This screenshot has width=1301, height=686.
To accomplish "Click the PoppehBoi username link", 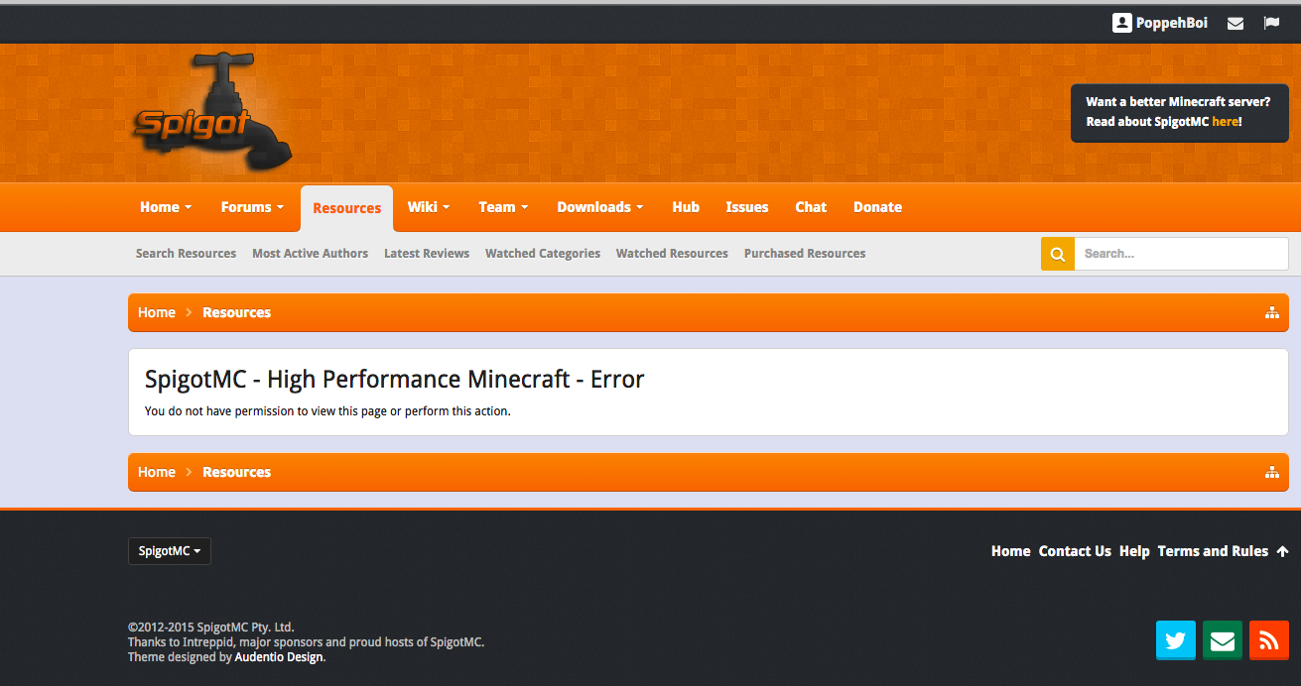I will point(1172,23).
